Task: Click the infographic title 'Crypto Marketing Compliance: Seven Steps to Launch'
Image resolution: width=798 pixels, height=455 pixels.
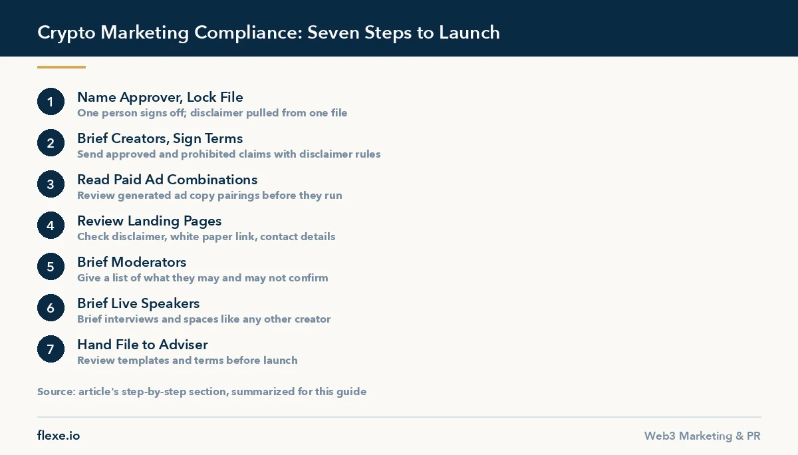Action: click(269, 32)
